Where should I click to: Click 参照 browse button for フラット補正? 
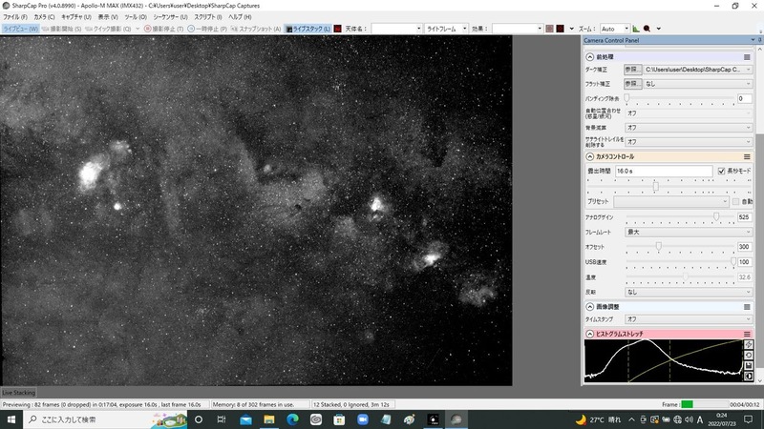click(x=632, y=84)
